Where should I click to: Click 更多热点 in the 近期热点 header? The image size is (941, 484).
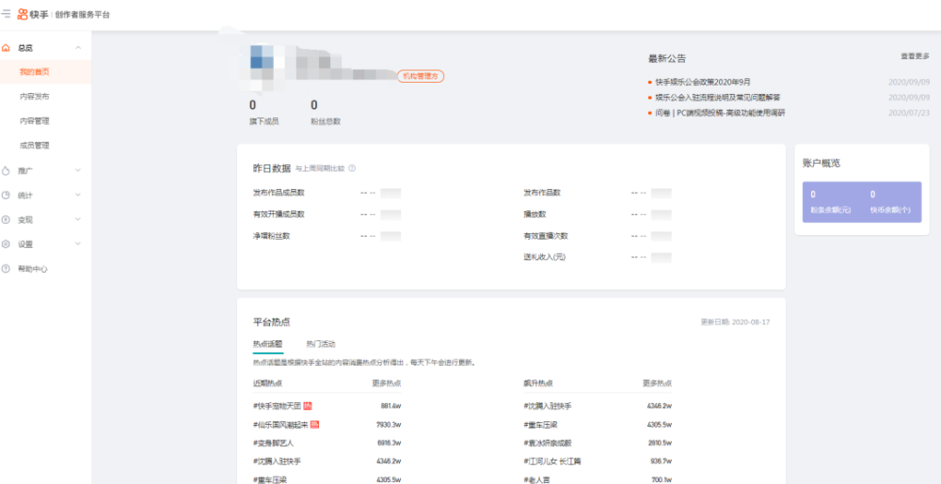click(387, 383)
